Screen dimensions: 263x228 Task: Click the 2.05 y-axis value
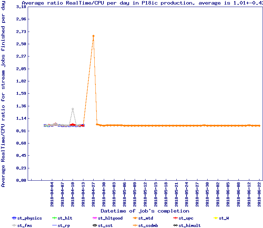21,69
